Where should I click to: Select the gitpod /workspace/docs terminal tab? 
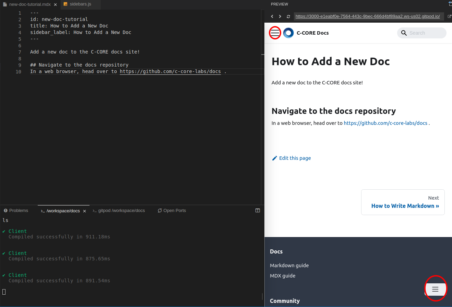[x=122, y=210]
